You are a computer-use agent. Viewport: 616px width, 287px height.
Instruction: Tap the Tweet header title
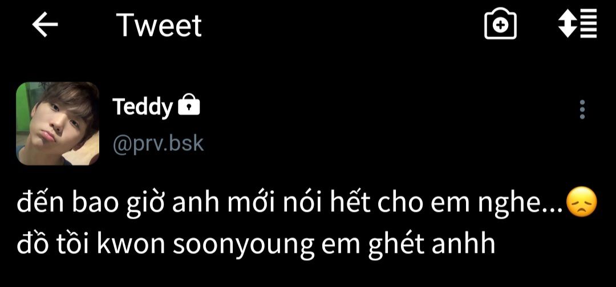point(159,25)
